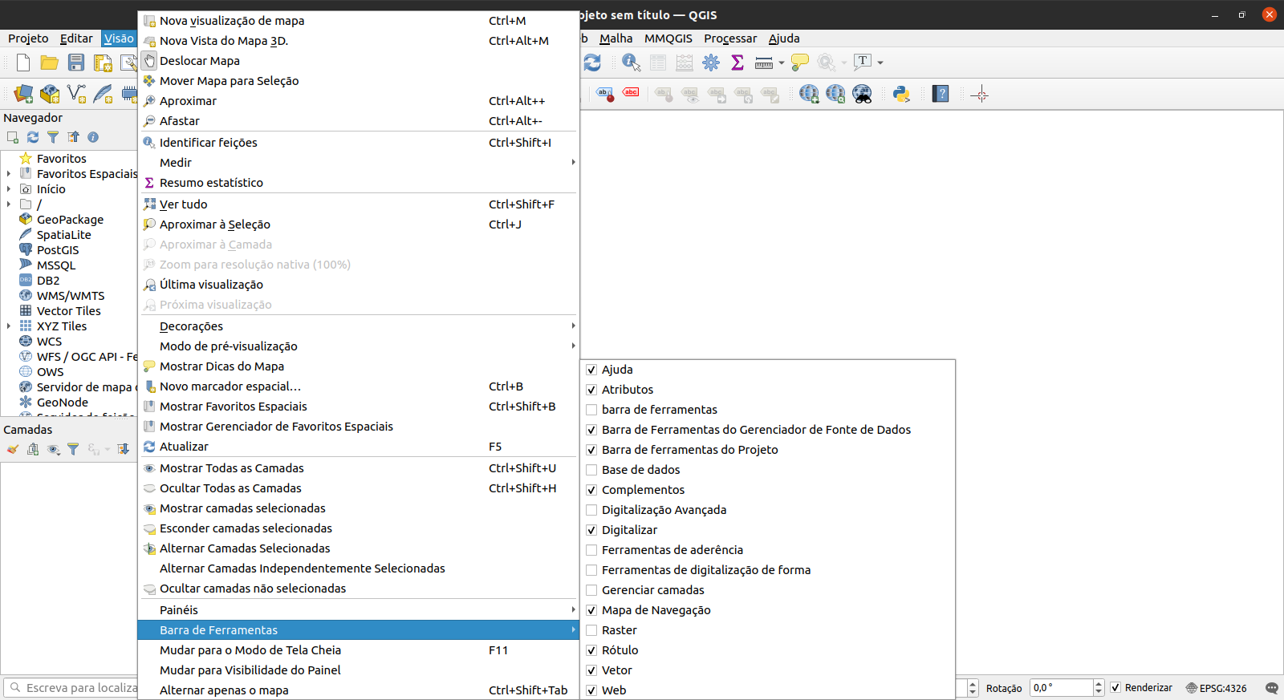Uncheck the Ajuda toolbar checkbox
The width and height of the screenshot is (1284, 700).
591,370
